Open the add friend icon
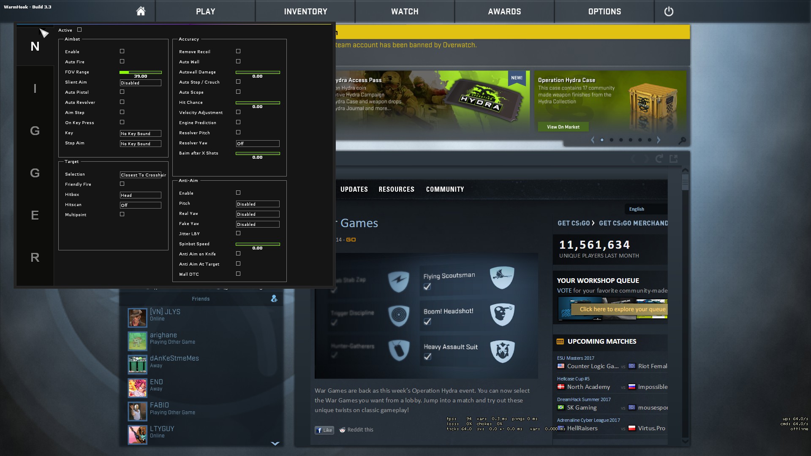The height and width of the screenshot is (456, 811). (x=274, y=299)
